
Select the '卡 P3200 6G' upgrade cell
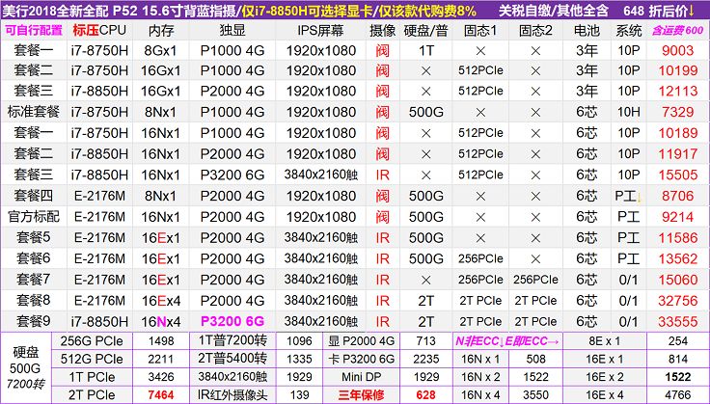pyautogui.click(x=362, y=360)
